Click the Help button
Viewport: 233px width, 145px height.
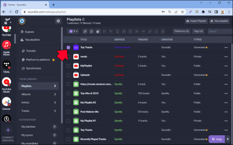(x=217, y=139)
